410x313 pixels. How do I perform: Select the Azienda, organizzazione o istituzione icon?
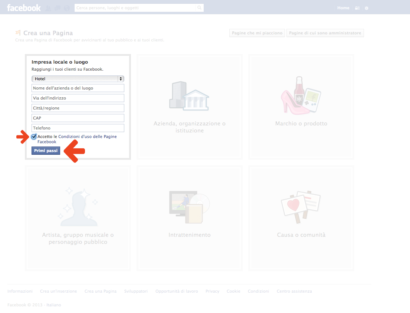[x=189, y=95]
